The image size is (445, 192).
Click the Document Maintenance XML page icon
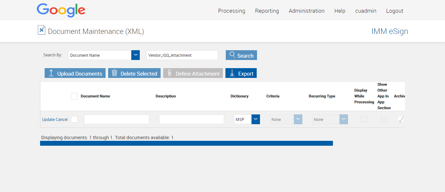(x=41, y=30)
